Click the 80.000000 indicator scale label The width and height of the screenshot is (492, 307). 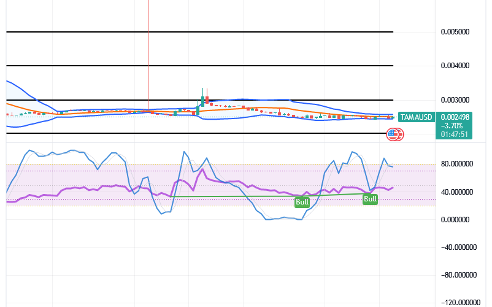(456, 164)
